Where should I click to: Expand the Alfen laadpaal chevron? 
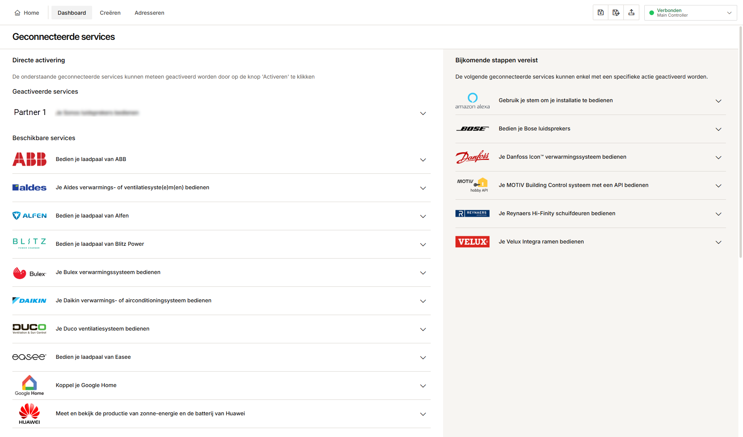click(423, 216)
